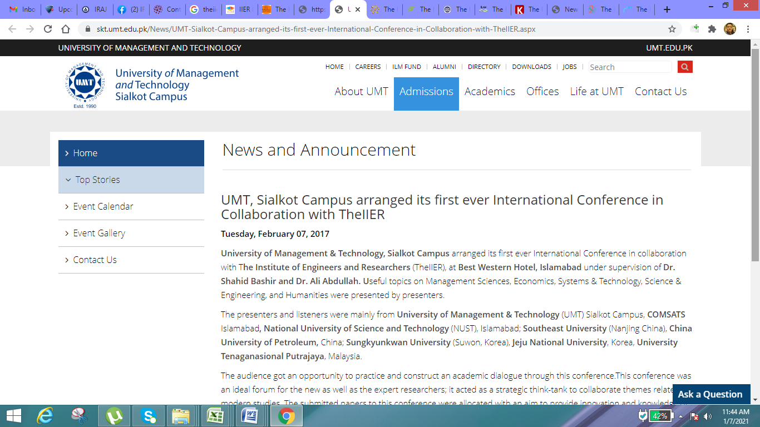Open the Offices menu
The height and width of the screenshot is (427, 760).
click(x=542, y=92)
